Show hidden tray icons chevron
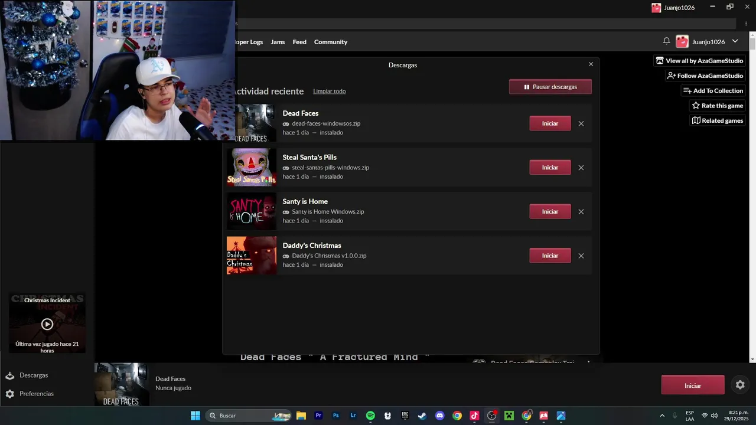The height and width of the screenshot is (425, 756). coord(662,416)
